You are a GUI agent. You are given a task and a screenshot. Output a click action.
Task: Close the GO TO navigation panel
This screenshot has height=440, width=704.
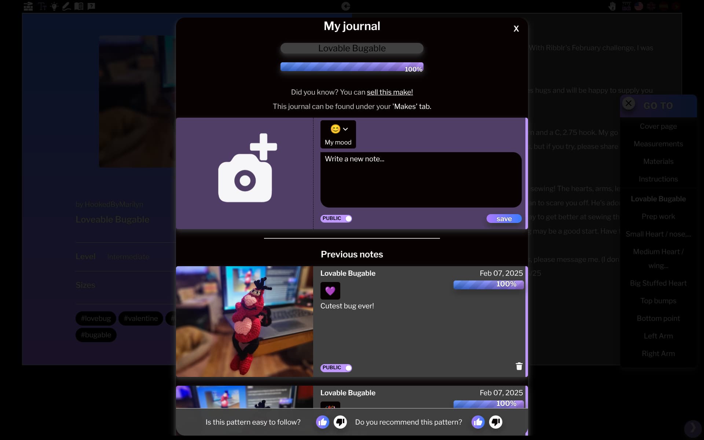(629, 103)
